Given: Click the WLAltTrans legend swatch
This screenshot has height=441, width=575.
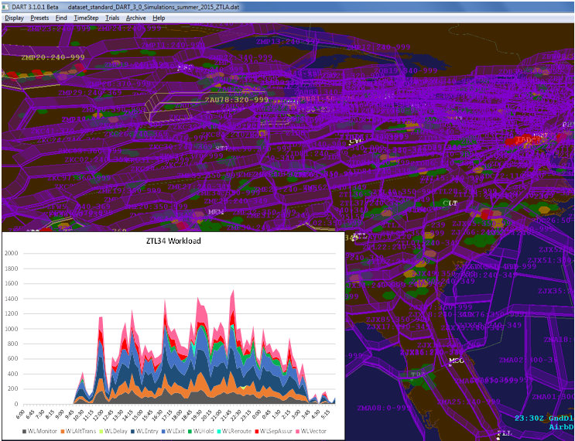Looking at the screenshot, I should (x=63, y=431).
